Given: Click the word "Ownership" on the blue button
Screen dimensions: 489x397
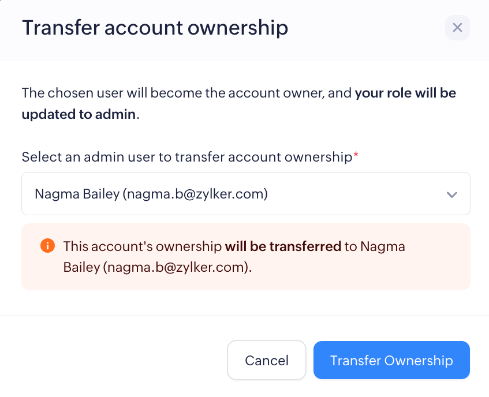Looking at the screenshot, I should click(419, 361).
